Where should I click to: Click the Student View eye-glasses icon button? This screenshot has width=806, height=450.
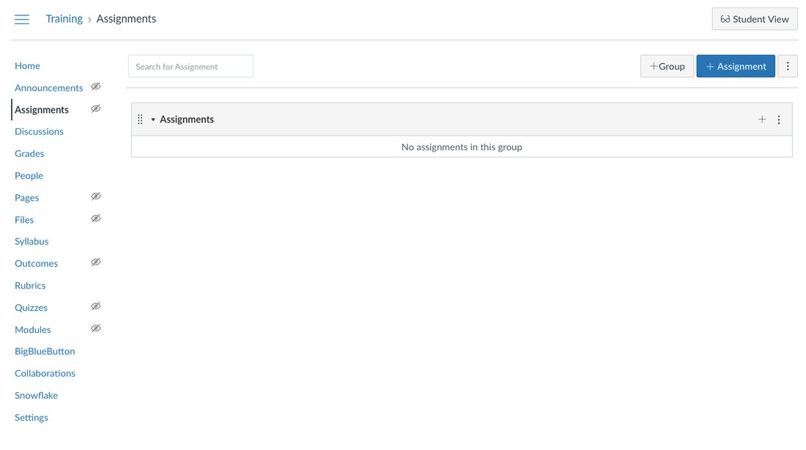pyautogui.click(x=725, y=18)
